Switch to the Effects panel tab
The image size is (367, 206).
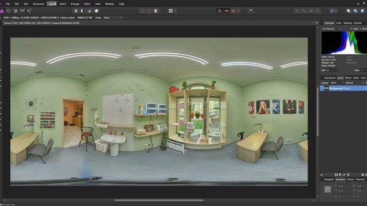348,78
